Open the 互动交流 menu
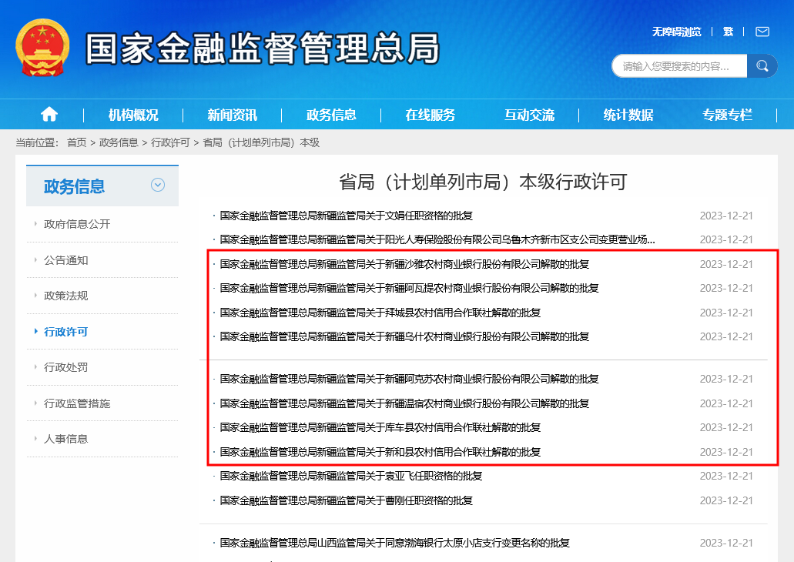Image resolution: width=794 pixels, height=562 pixels. click(529, 115)
